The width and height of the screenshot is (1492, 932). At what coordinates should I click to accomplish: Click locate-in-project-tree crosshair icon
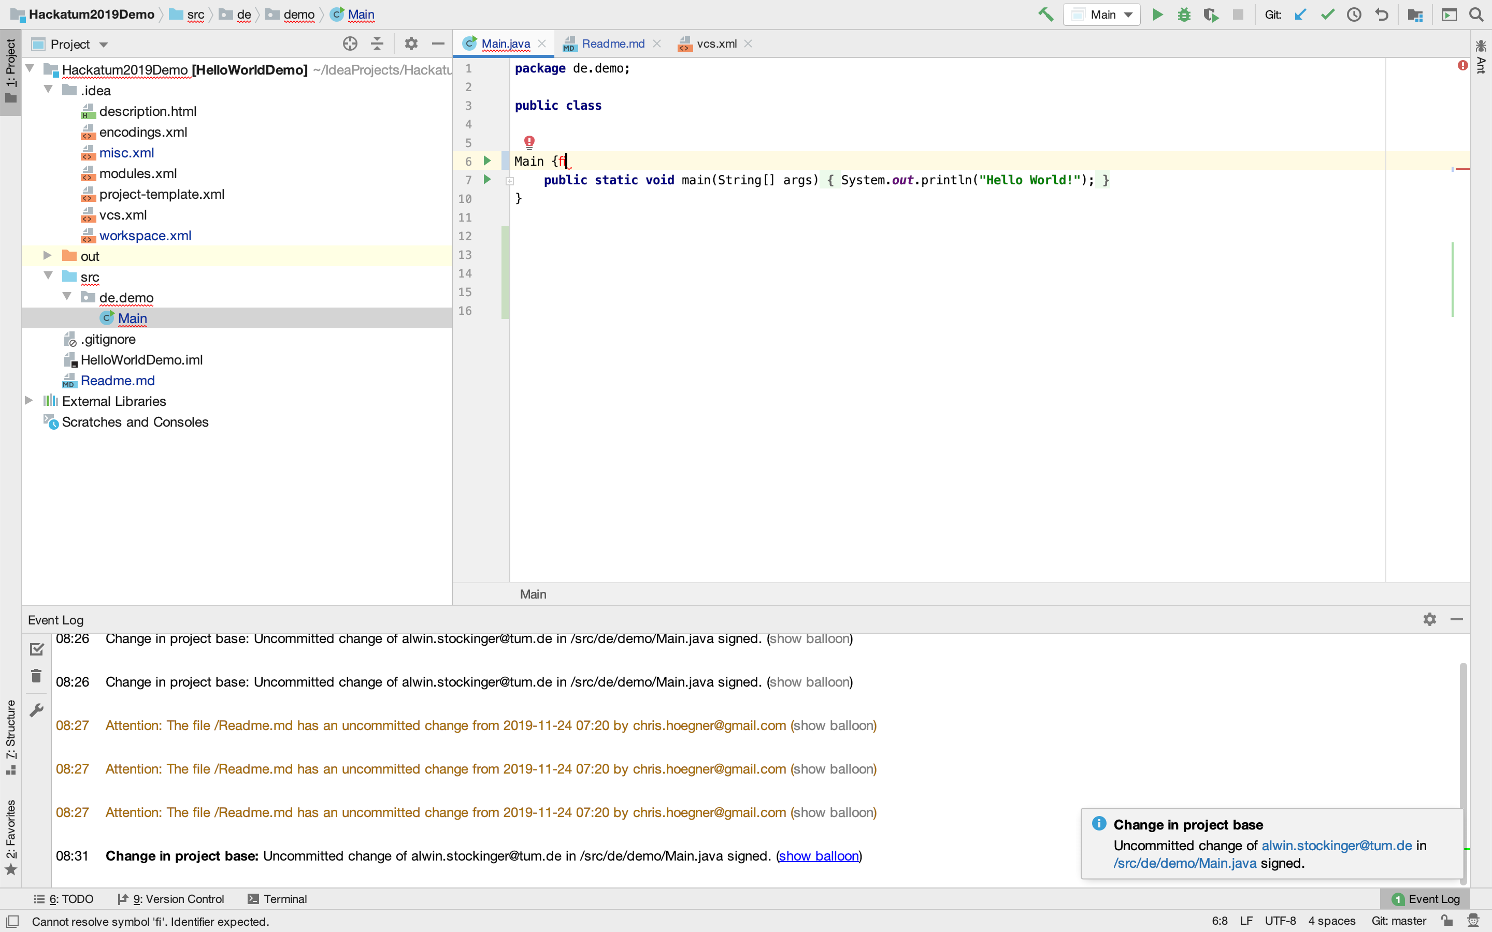(350, 44)
